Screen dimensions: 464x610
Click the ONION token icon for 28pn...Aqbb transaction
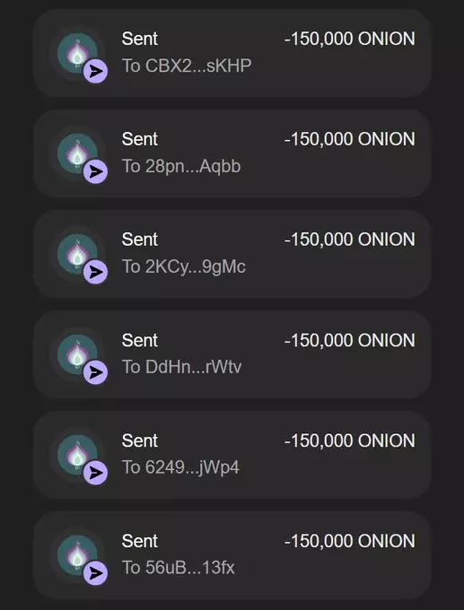pos(77,152)
